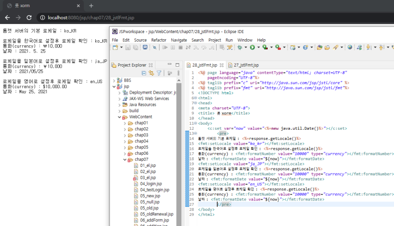Screen dimensions: 394x226
Task: Open 04_login.jsp in the project tree
Action: pos(150,183)
